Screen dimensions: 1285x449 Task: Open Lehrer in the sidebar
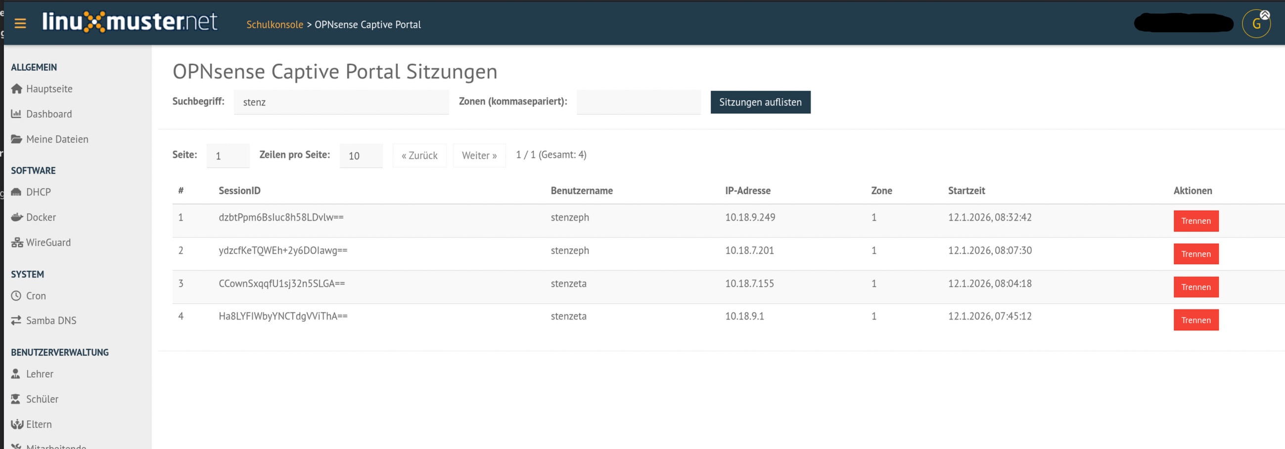pyautogui.click(x=40, y=374)
